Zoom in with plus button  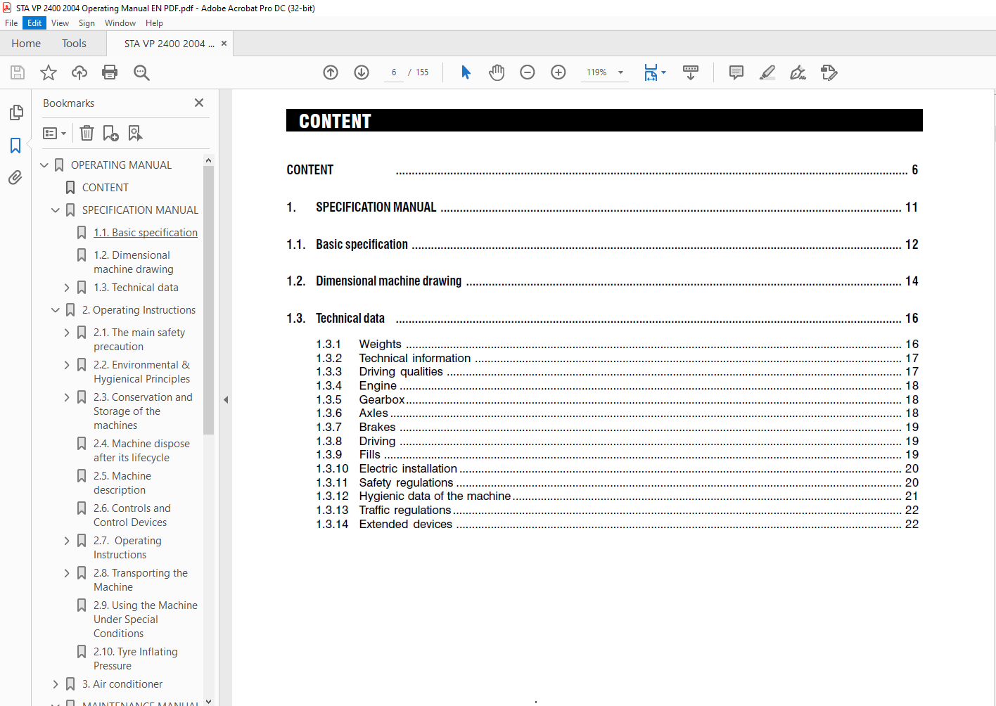pyautogui.click(x=558, y=72)
